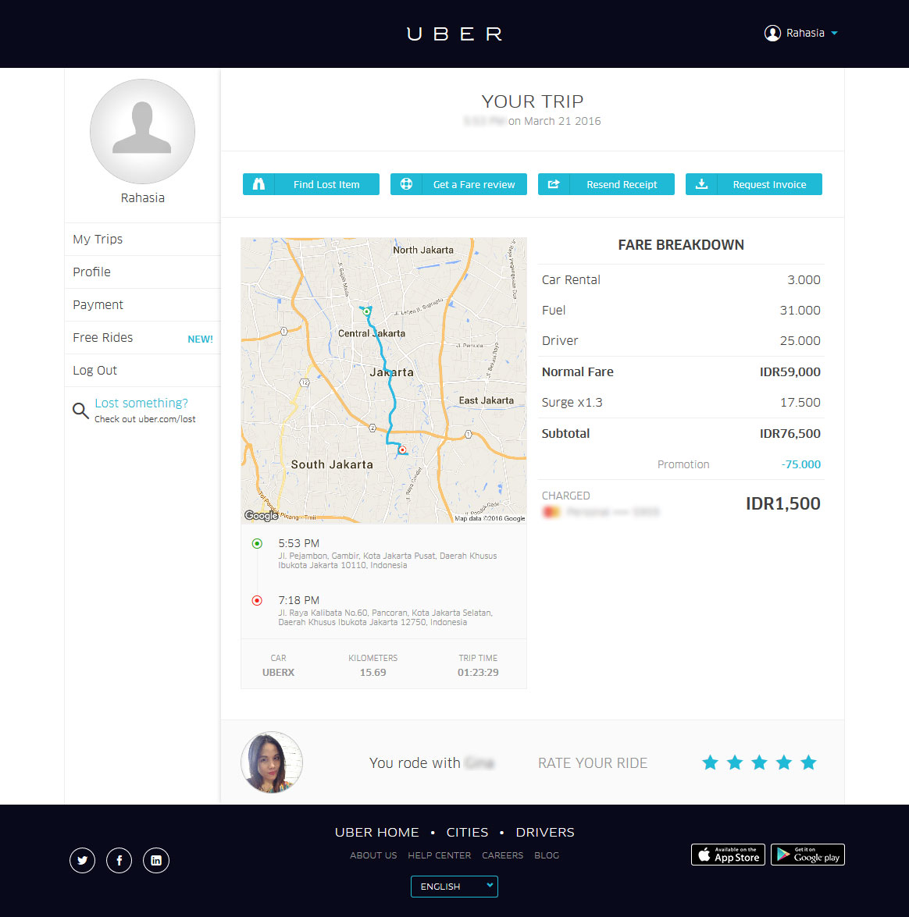Click the App Store download badge
The width and height of the screenshot is (909, 917).
pyautogui.click(x=728, y=855)
